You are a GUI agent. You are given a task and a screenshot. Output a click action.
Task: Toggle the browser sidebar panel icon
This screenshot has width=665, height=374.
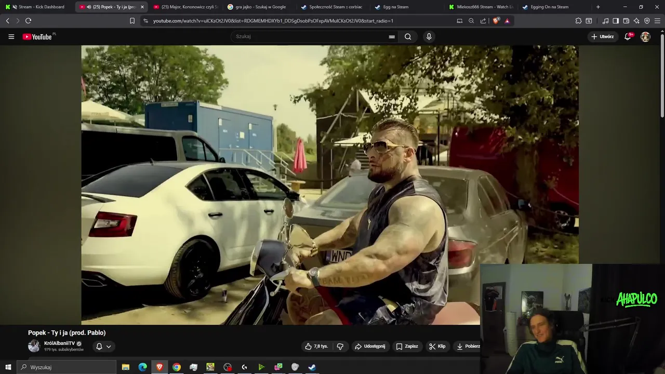(x=616, y=21)
